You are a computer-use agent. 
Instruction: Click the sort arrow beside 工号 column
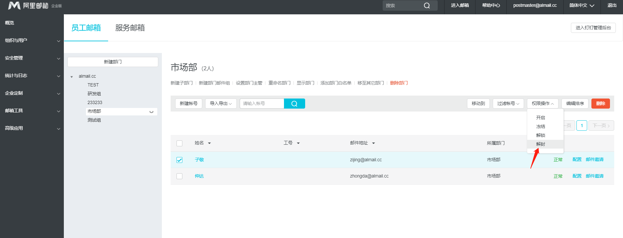click(x=298, y=143)
